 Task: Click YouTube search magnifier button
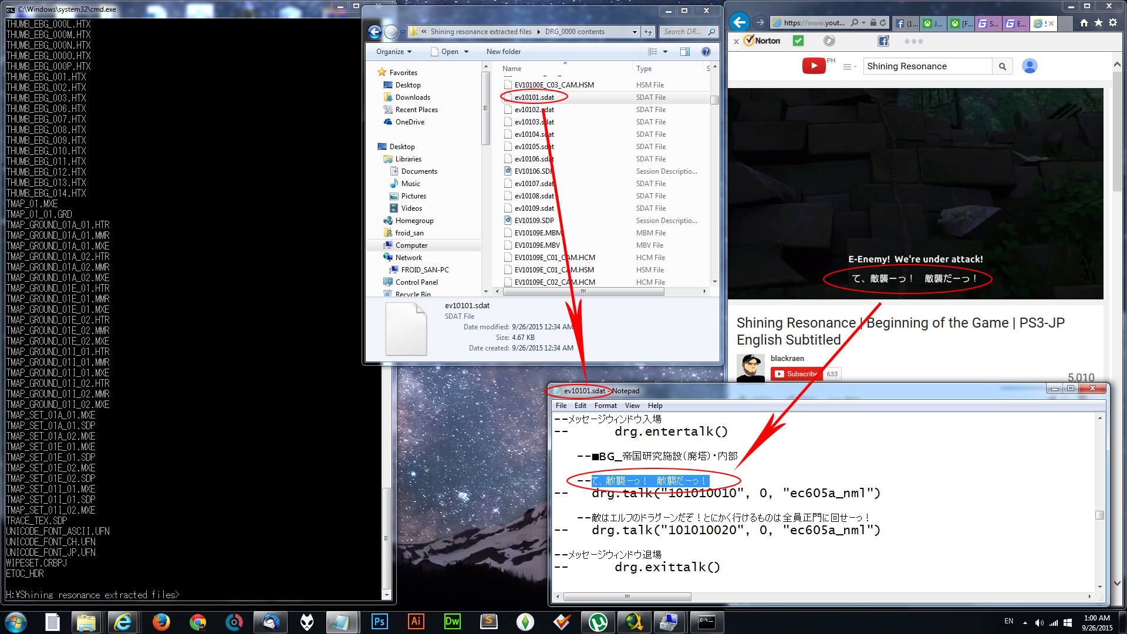[x=1003, y=66]
